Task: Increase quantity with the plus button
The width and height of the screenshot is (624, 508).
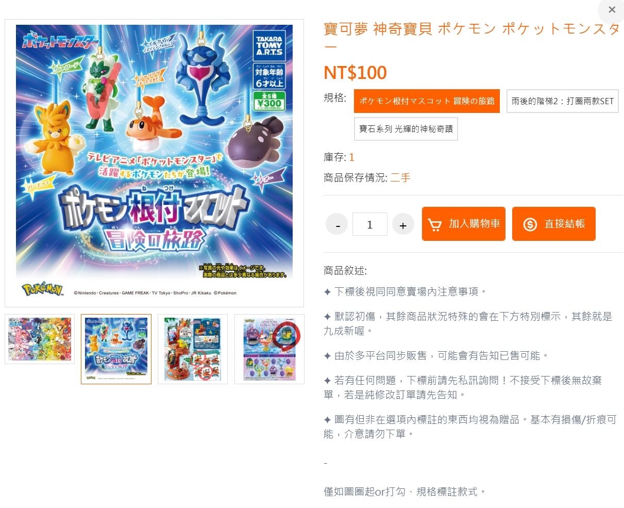Action: pyautogui.click(x=403, y=224)
